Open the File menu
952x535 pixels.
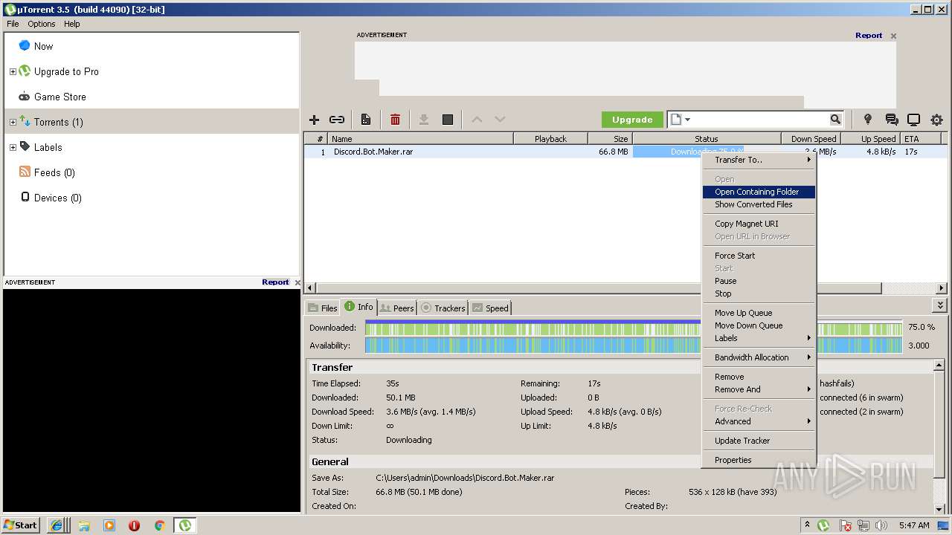click(x=13, y=24)
